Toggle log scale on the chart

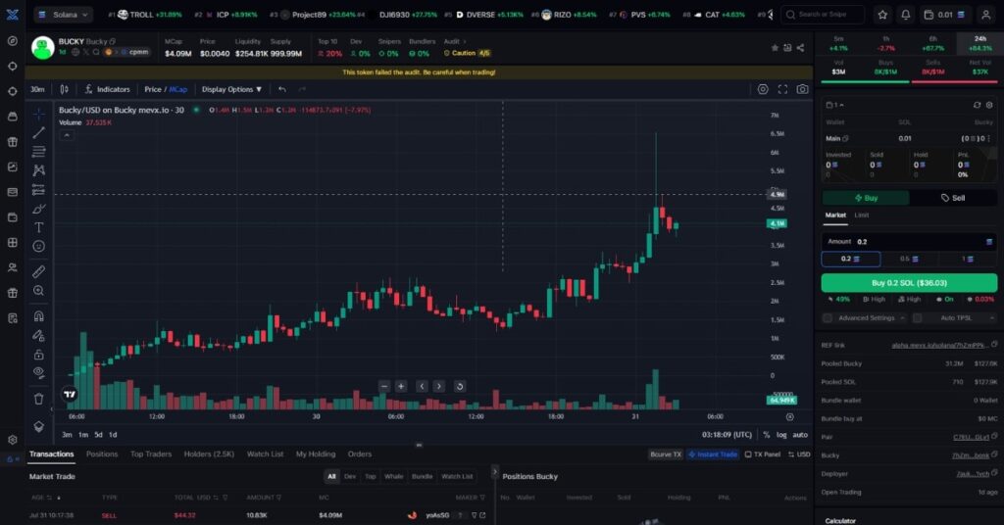tap(781, 435)
